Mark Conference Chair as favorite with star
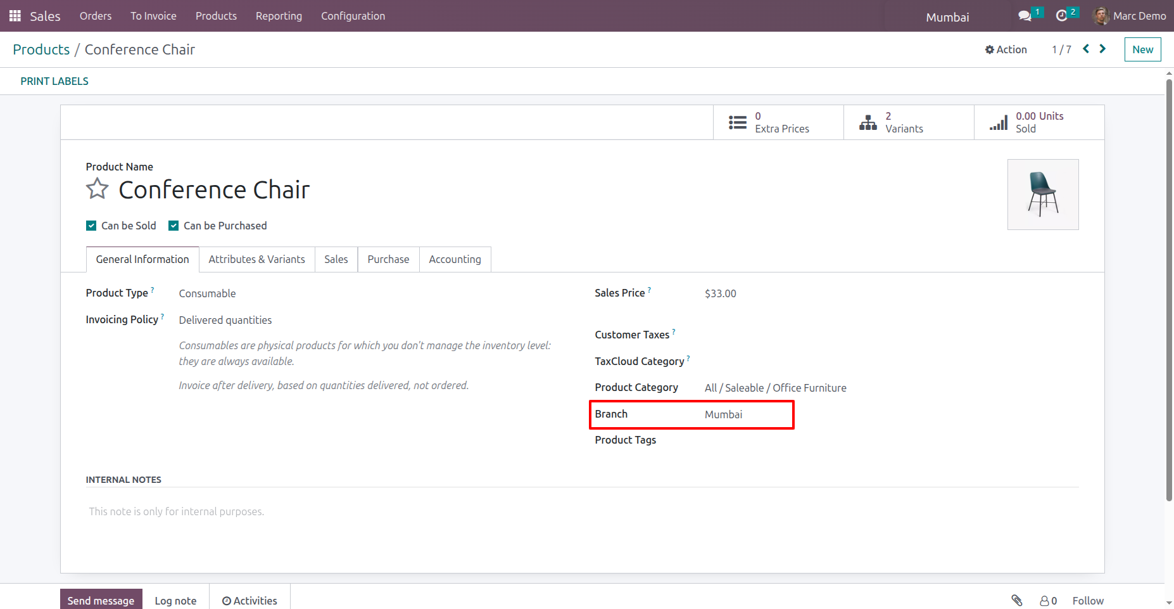 (98, 189)
